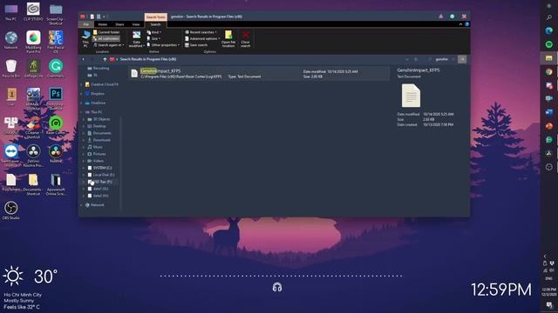
Task: Open TeamViewer desktop icon
Action: (11, 156)
